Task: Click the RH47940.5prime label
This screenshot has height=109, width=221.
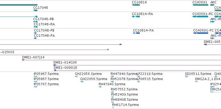Action: point(124,74)
